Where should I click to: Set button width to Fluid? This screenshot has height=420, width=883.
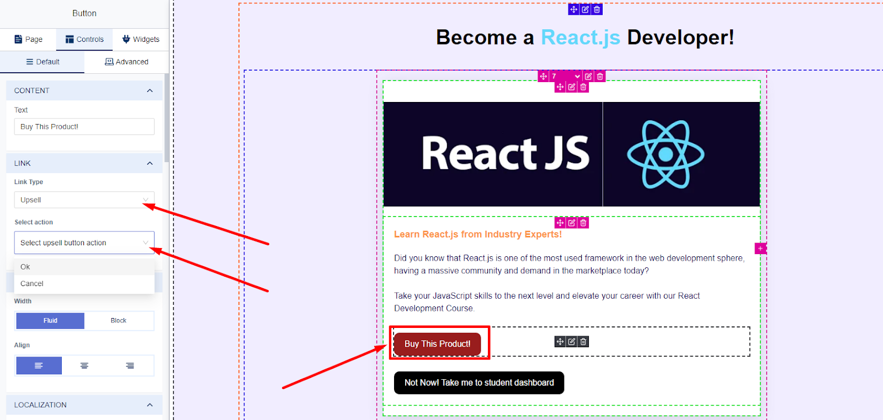pos(50,321)
